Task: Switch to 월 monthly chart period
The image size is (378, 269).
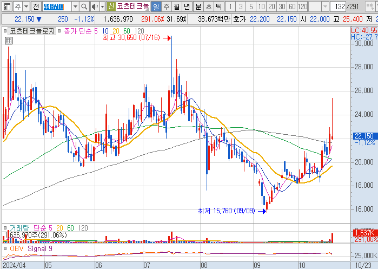Action: click(x=176, y=6)
